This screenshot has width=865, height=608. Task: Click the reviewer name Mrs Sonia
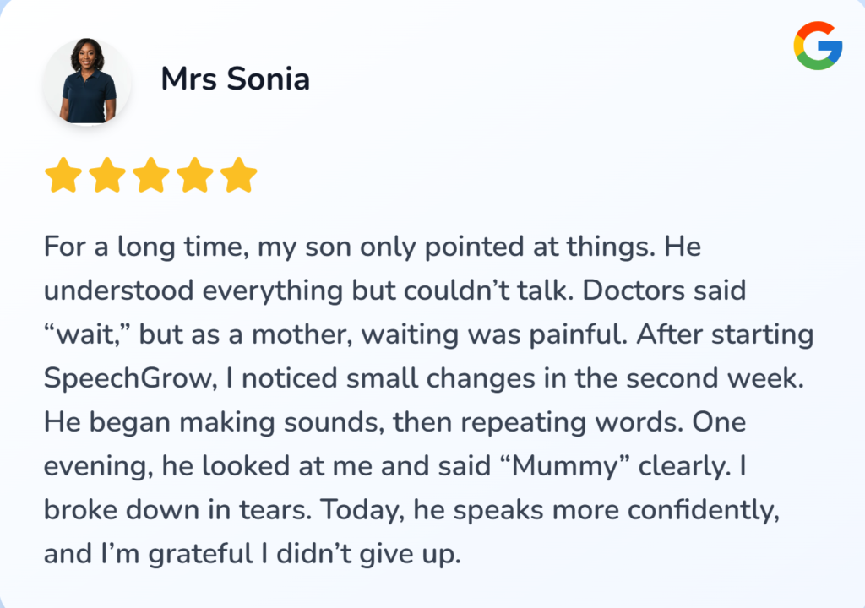tap(235, 79)
